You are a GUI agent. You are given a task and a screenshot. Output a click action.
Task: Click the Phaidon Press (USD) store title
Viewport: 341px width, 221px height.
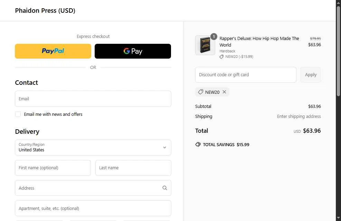(45, 11)
